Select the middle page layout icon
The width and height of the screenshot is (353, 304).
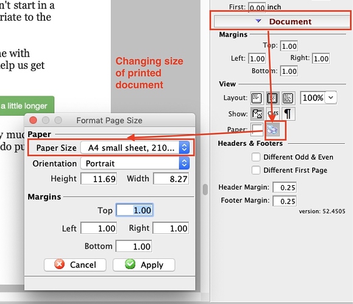273,98
